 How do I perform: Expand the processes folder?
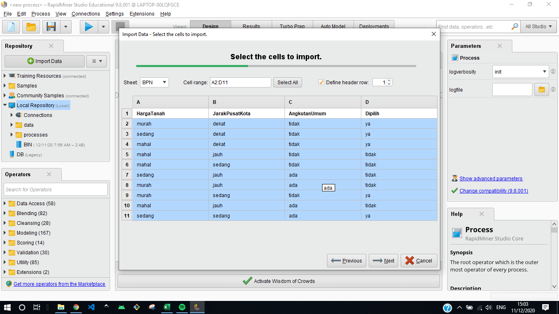[x=12, y=135]
